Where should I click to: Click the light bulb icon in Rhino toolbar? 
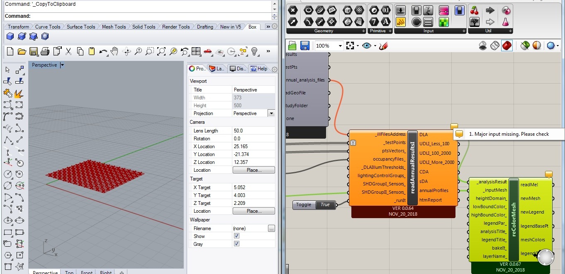pyautogui.click(x=255, y=52)
